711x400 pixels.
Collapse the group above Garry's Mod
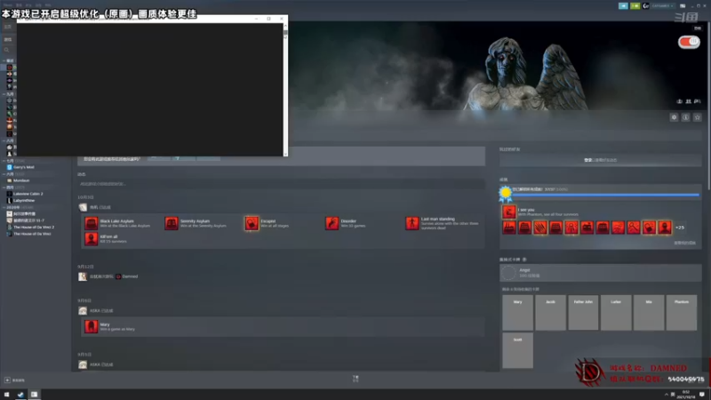(4, 161)
